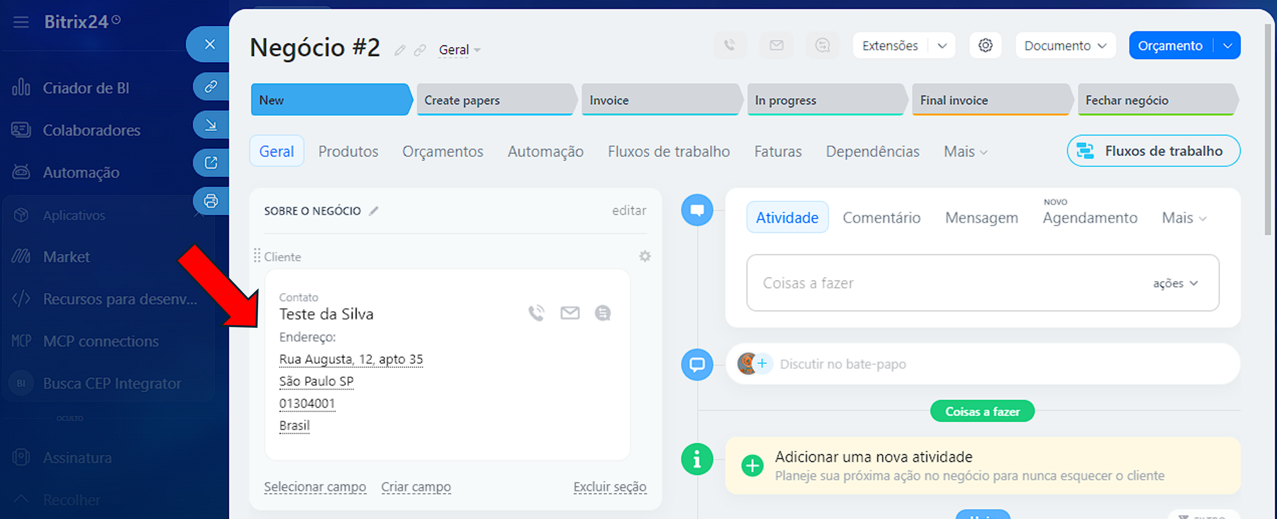This screenshot has width=1277, height=519.
Task: Open the Geral pipeline selector
Action: click(459, 50)
